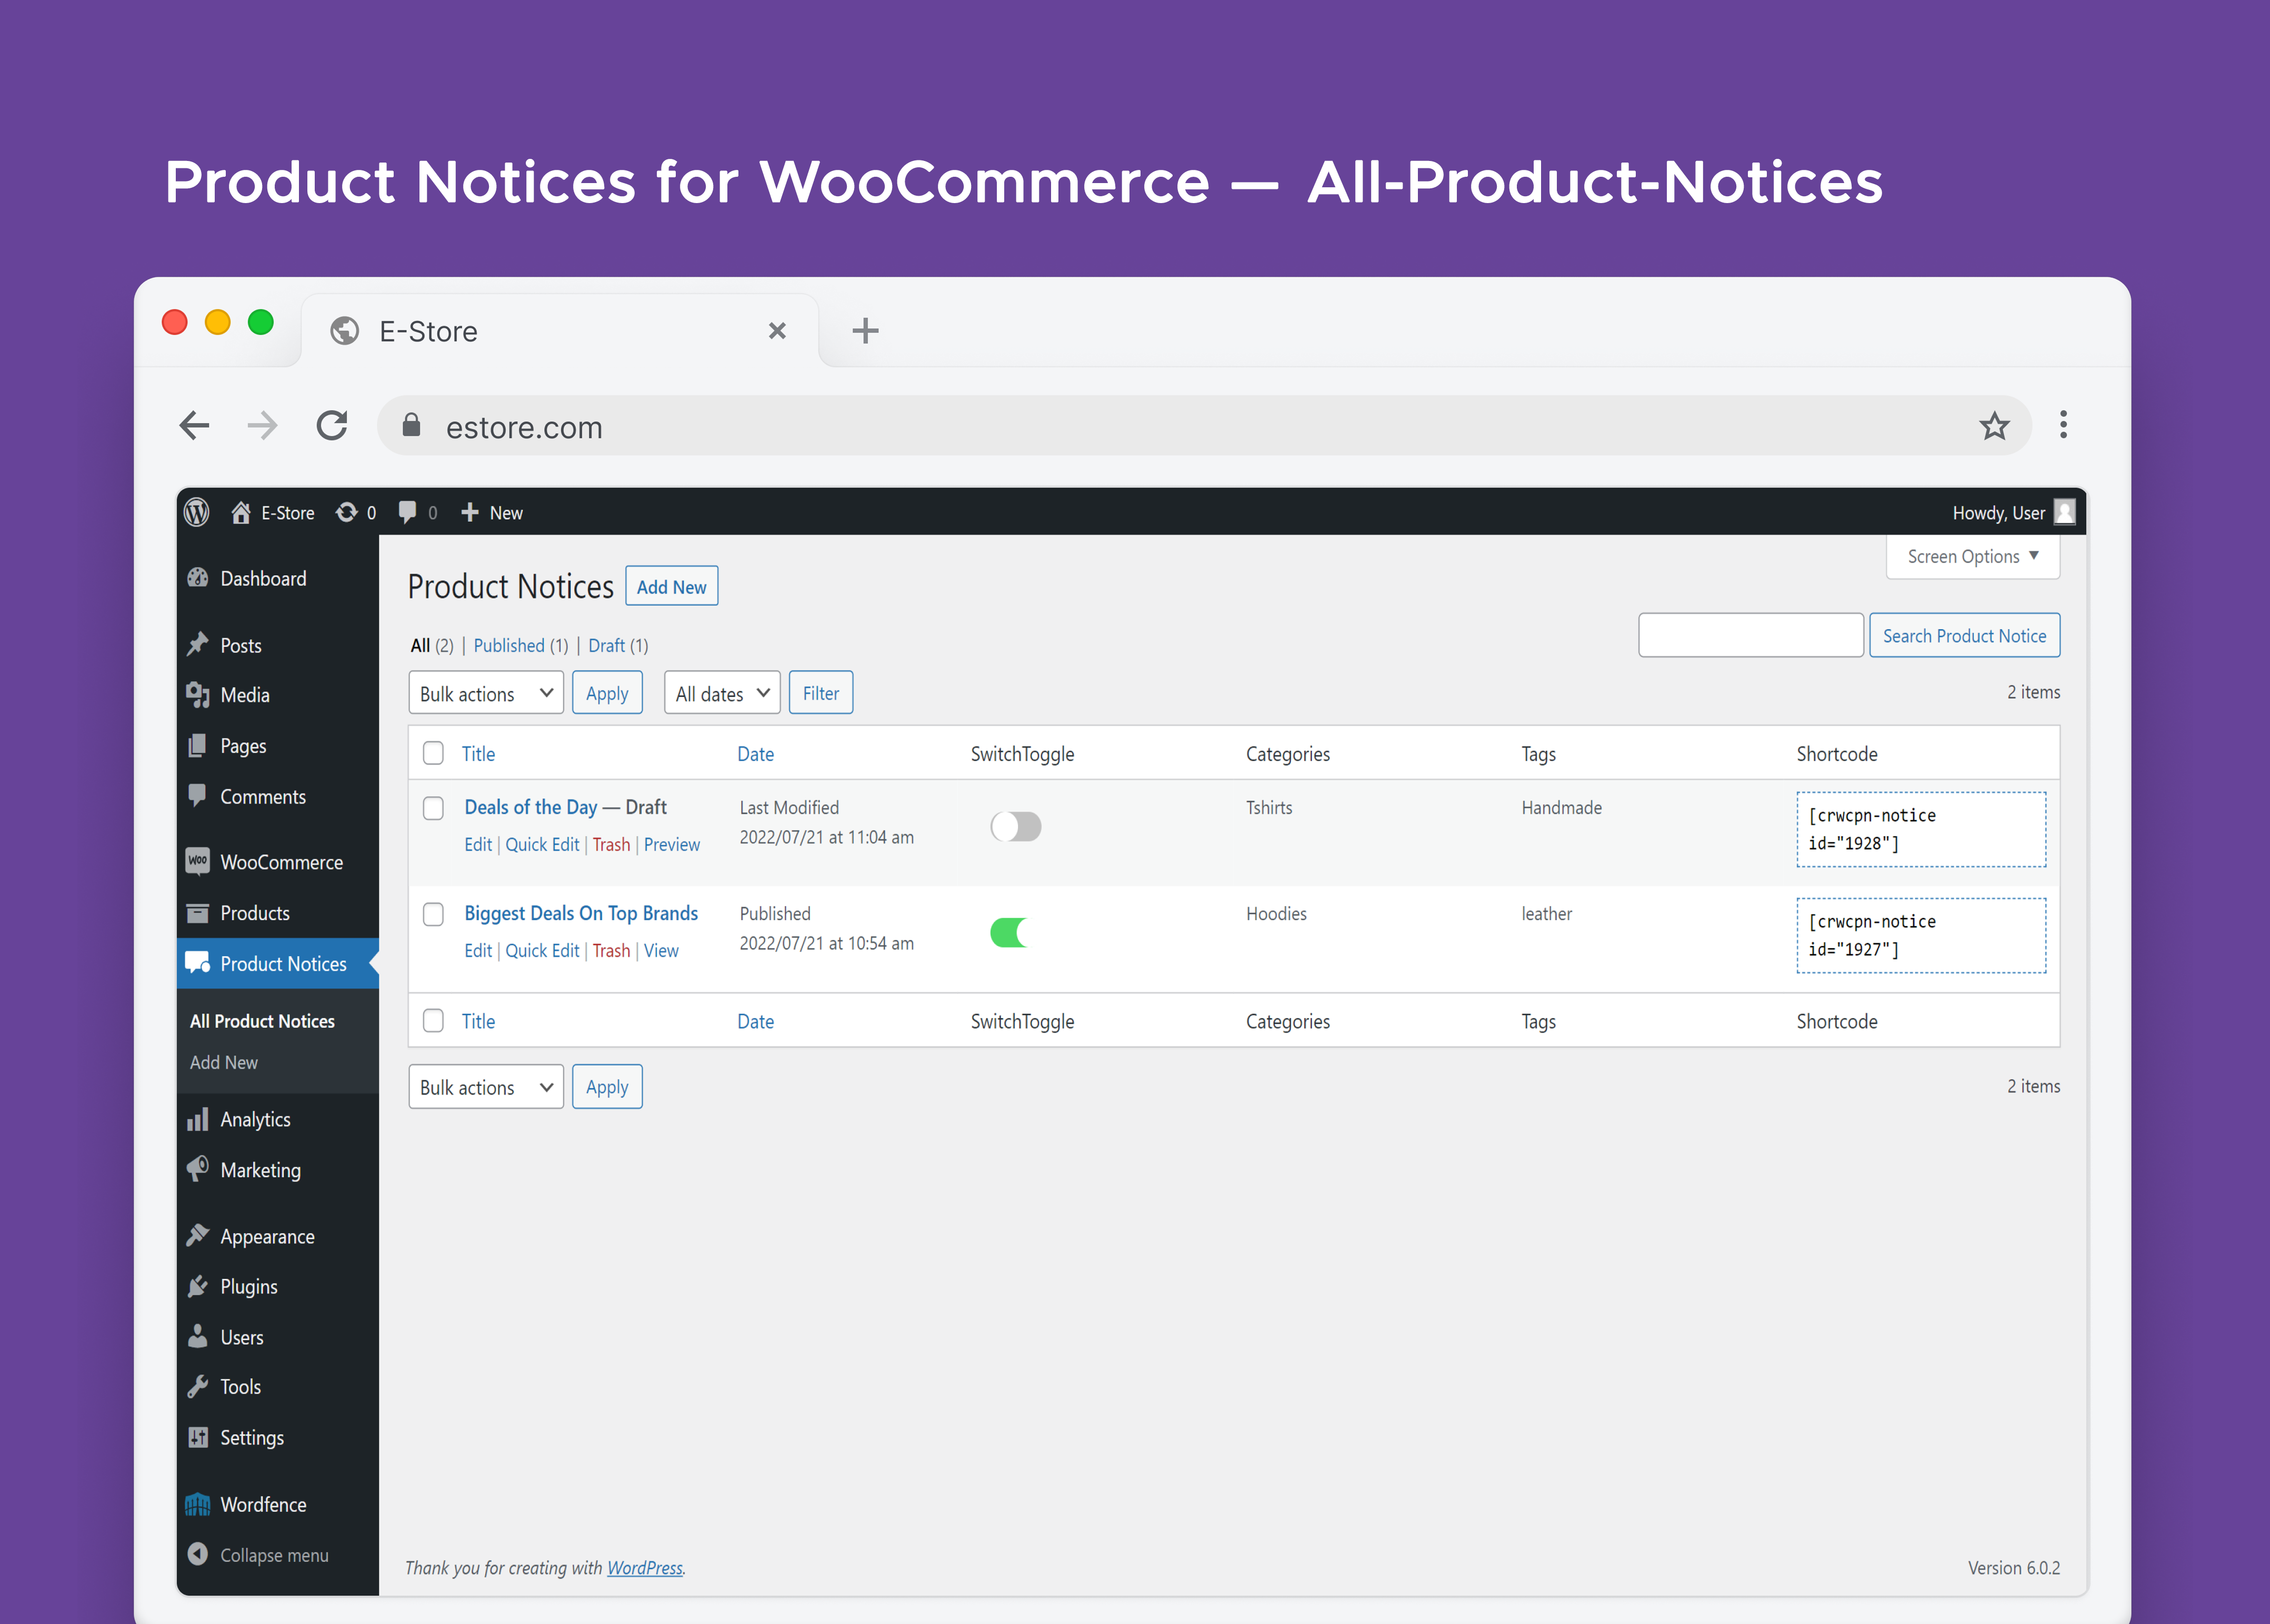Sort by the Title column header
Screen dimensions: 2270x1624
point(478,754)
